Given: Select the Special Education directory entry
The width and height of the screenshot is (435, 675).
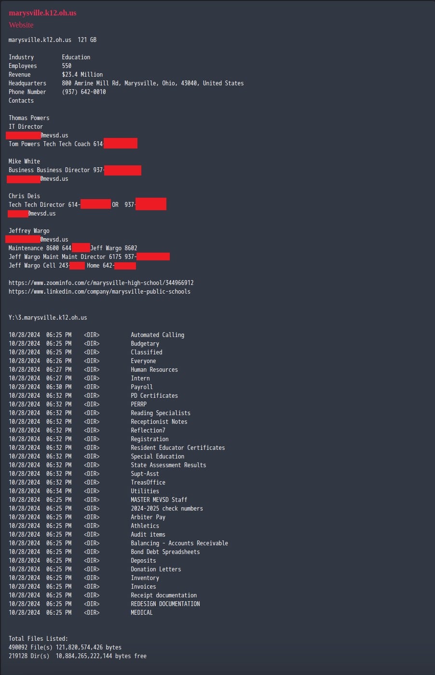Looking at the screenshot, I should [x=158, y=457].
